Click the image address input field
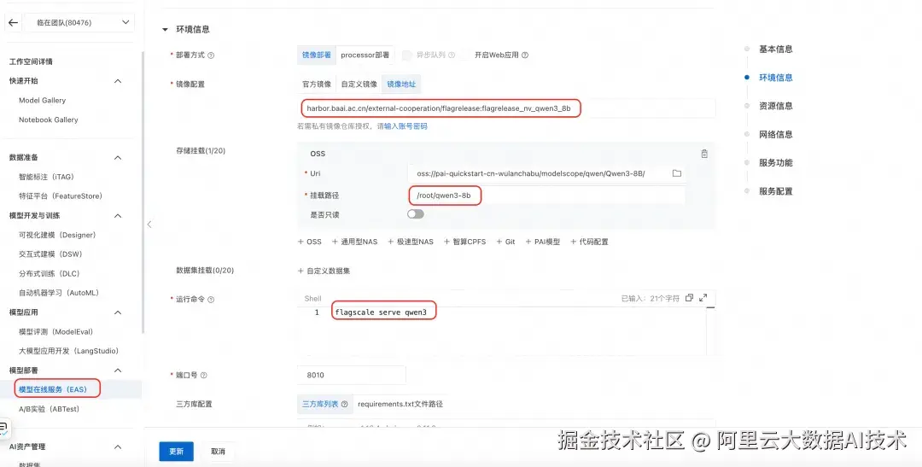Screen dimensions: 922x467 pyautogui.click(x=506, y=108)
